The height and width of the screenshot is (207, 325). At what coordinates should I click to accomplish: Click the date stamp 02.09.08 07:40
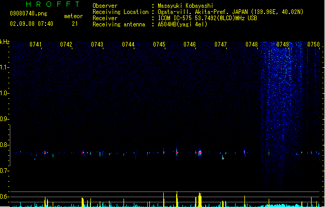pyautogui.click(x=32, y=24)
